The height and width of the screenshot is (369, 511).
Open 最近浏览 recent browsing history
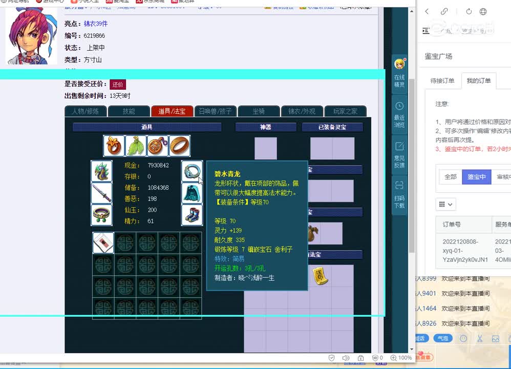pos(399,115)
